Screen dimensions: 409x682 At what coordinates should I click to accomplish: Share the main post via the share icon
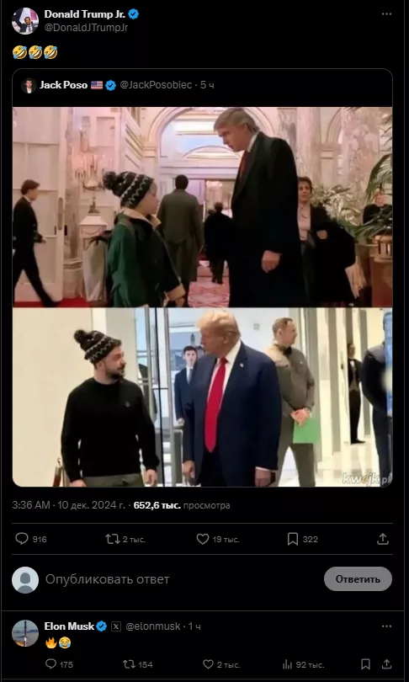(382, 539)
